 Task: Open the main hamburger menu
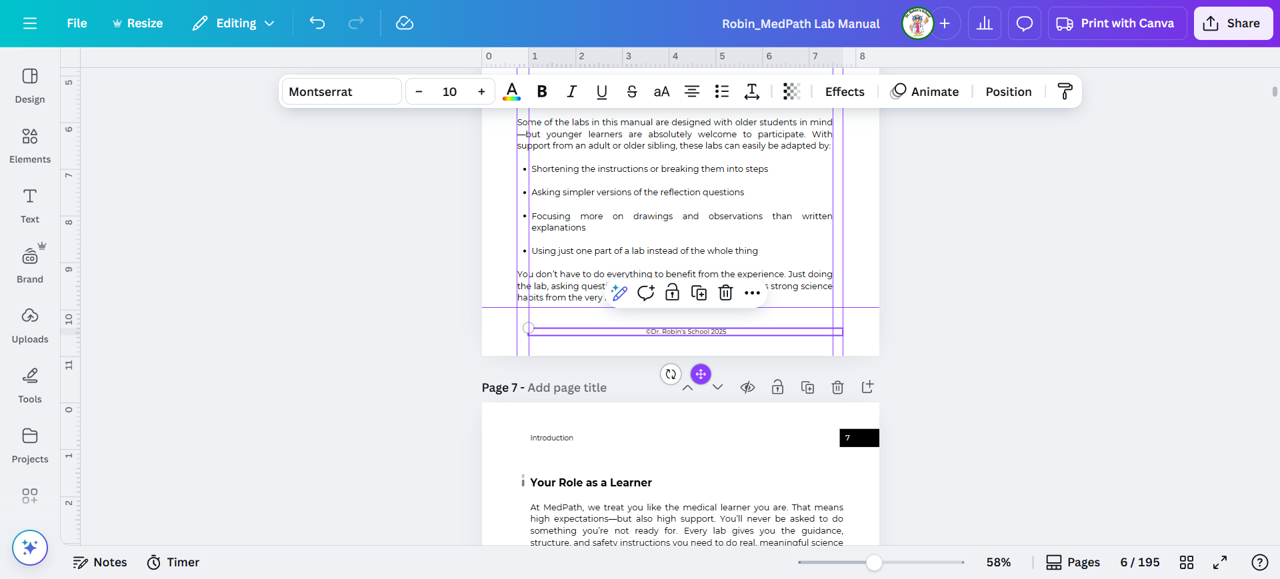30,23
